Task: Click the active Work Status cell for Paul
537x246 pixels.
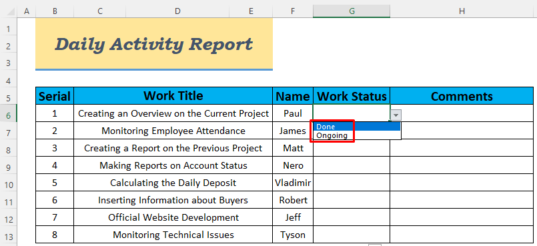Action: pos(352,113)
